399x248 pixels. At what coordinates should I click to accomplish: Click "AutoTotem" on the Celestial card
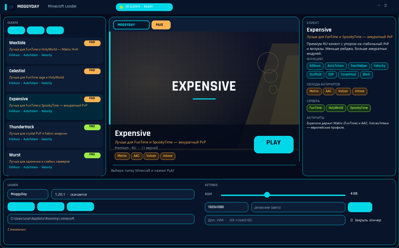31,83
